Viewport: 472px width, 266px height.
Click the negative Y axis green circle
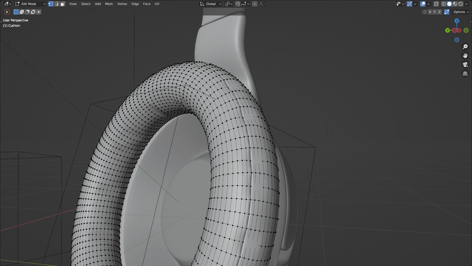[x=466, y=30]
